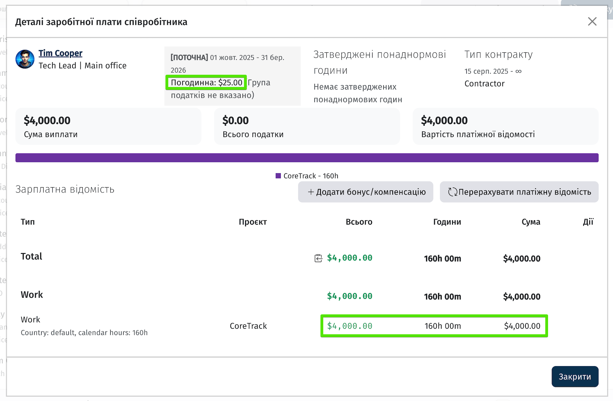Select the Вартість платіжної відомості card
The height and width of the screenshot is (401, 613).
pos(505,126)
